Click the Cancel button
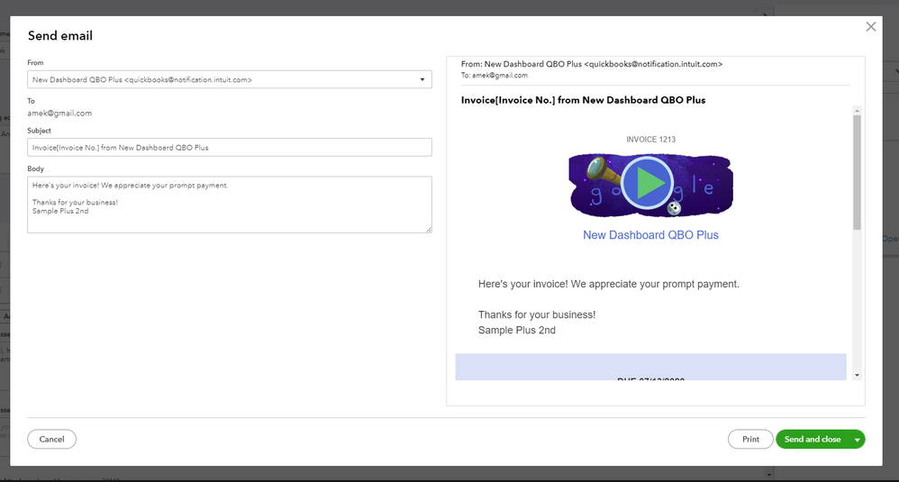Screen dimensions: 899x482 pyautogui.click(x=51, y=439)
